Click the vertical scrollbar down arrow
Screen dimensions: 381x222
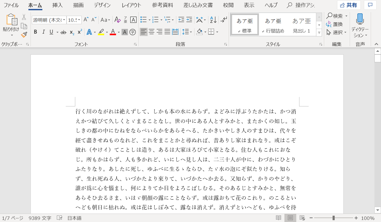[x=378, y=210]
